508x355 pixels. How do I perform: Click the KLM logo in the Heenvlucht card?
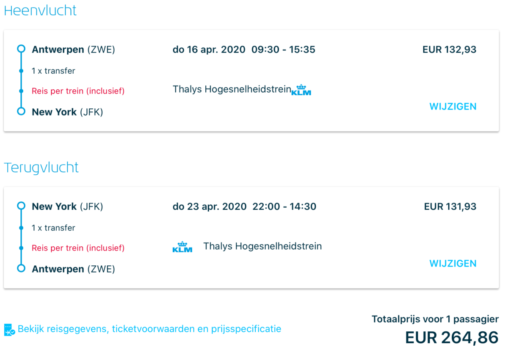[x=301, y=90]
